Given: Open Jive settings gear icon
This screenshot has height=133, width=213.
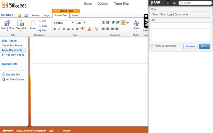Looking at the screenshot, I should [x=174, y=3].
